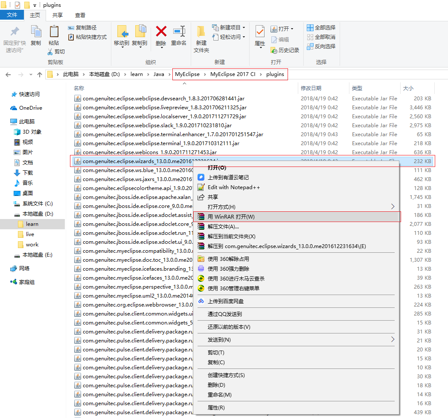The height and width of the screenshot is (418, 448).
Task: Click the Java breadcrumb segment
Action: click(159, 74)
